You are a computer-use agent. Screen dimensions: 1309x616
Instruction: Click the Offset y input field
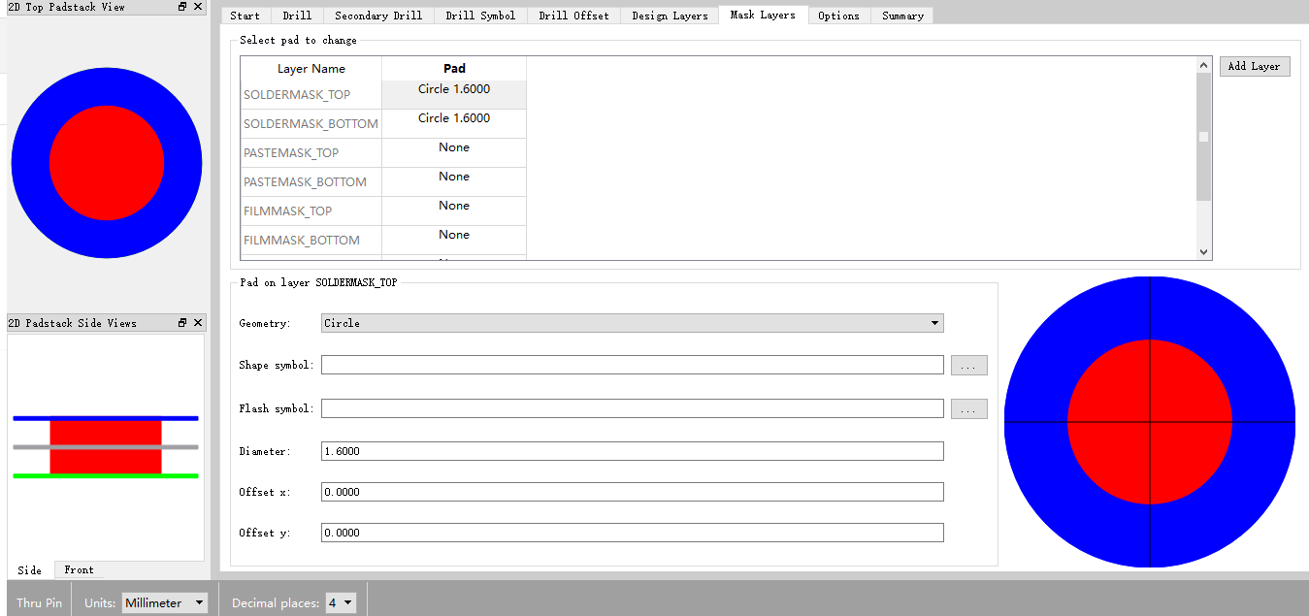(x=633, y=533)
